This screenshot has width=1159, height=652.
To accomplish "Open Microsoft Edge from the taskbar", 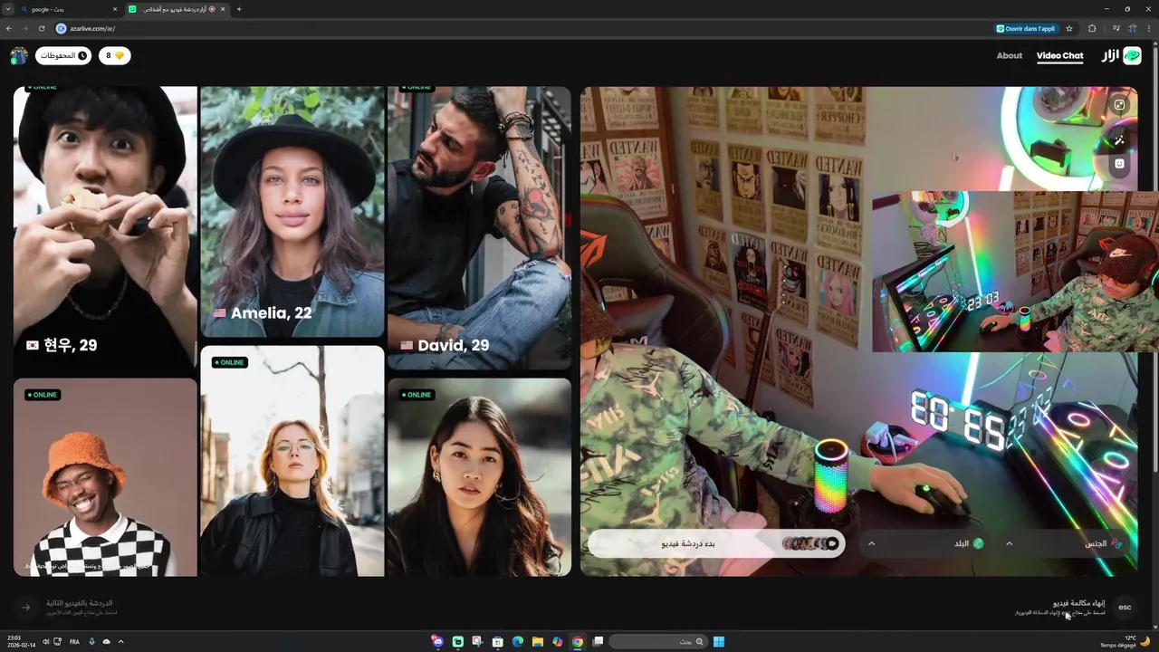I will coord(518,641).
